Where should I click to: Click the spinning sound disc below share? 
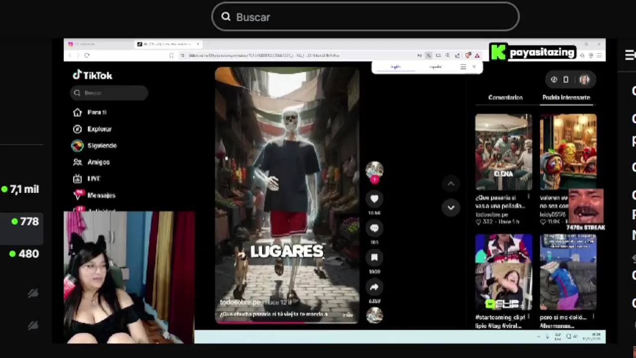pos(374,315)
